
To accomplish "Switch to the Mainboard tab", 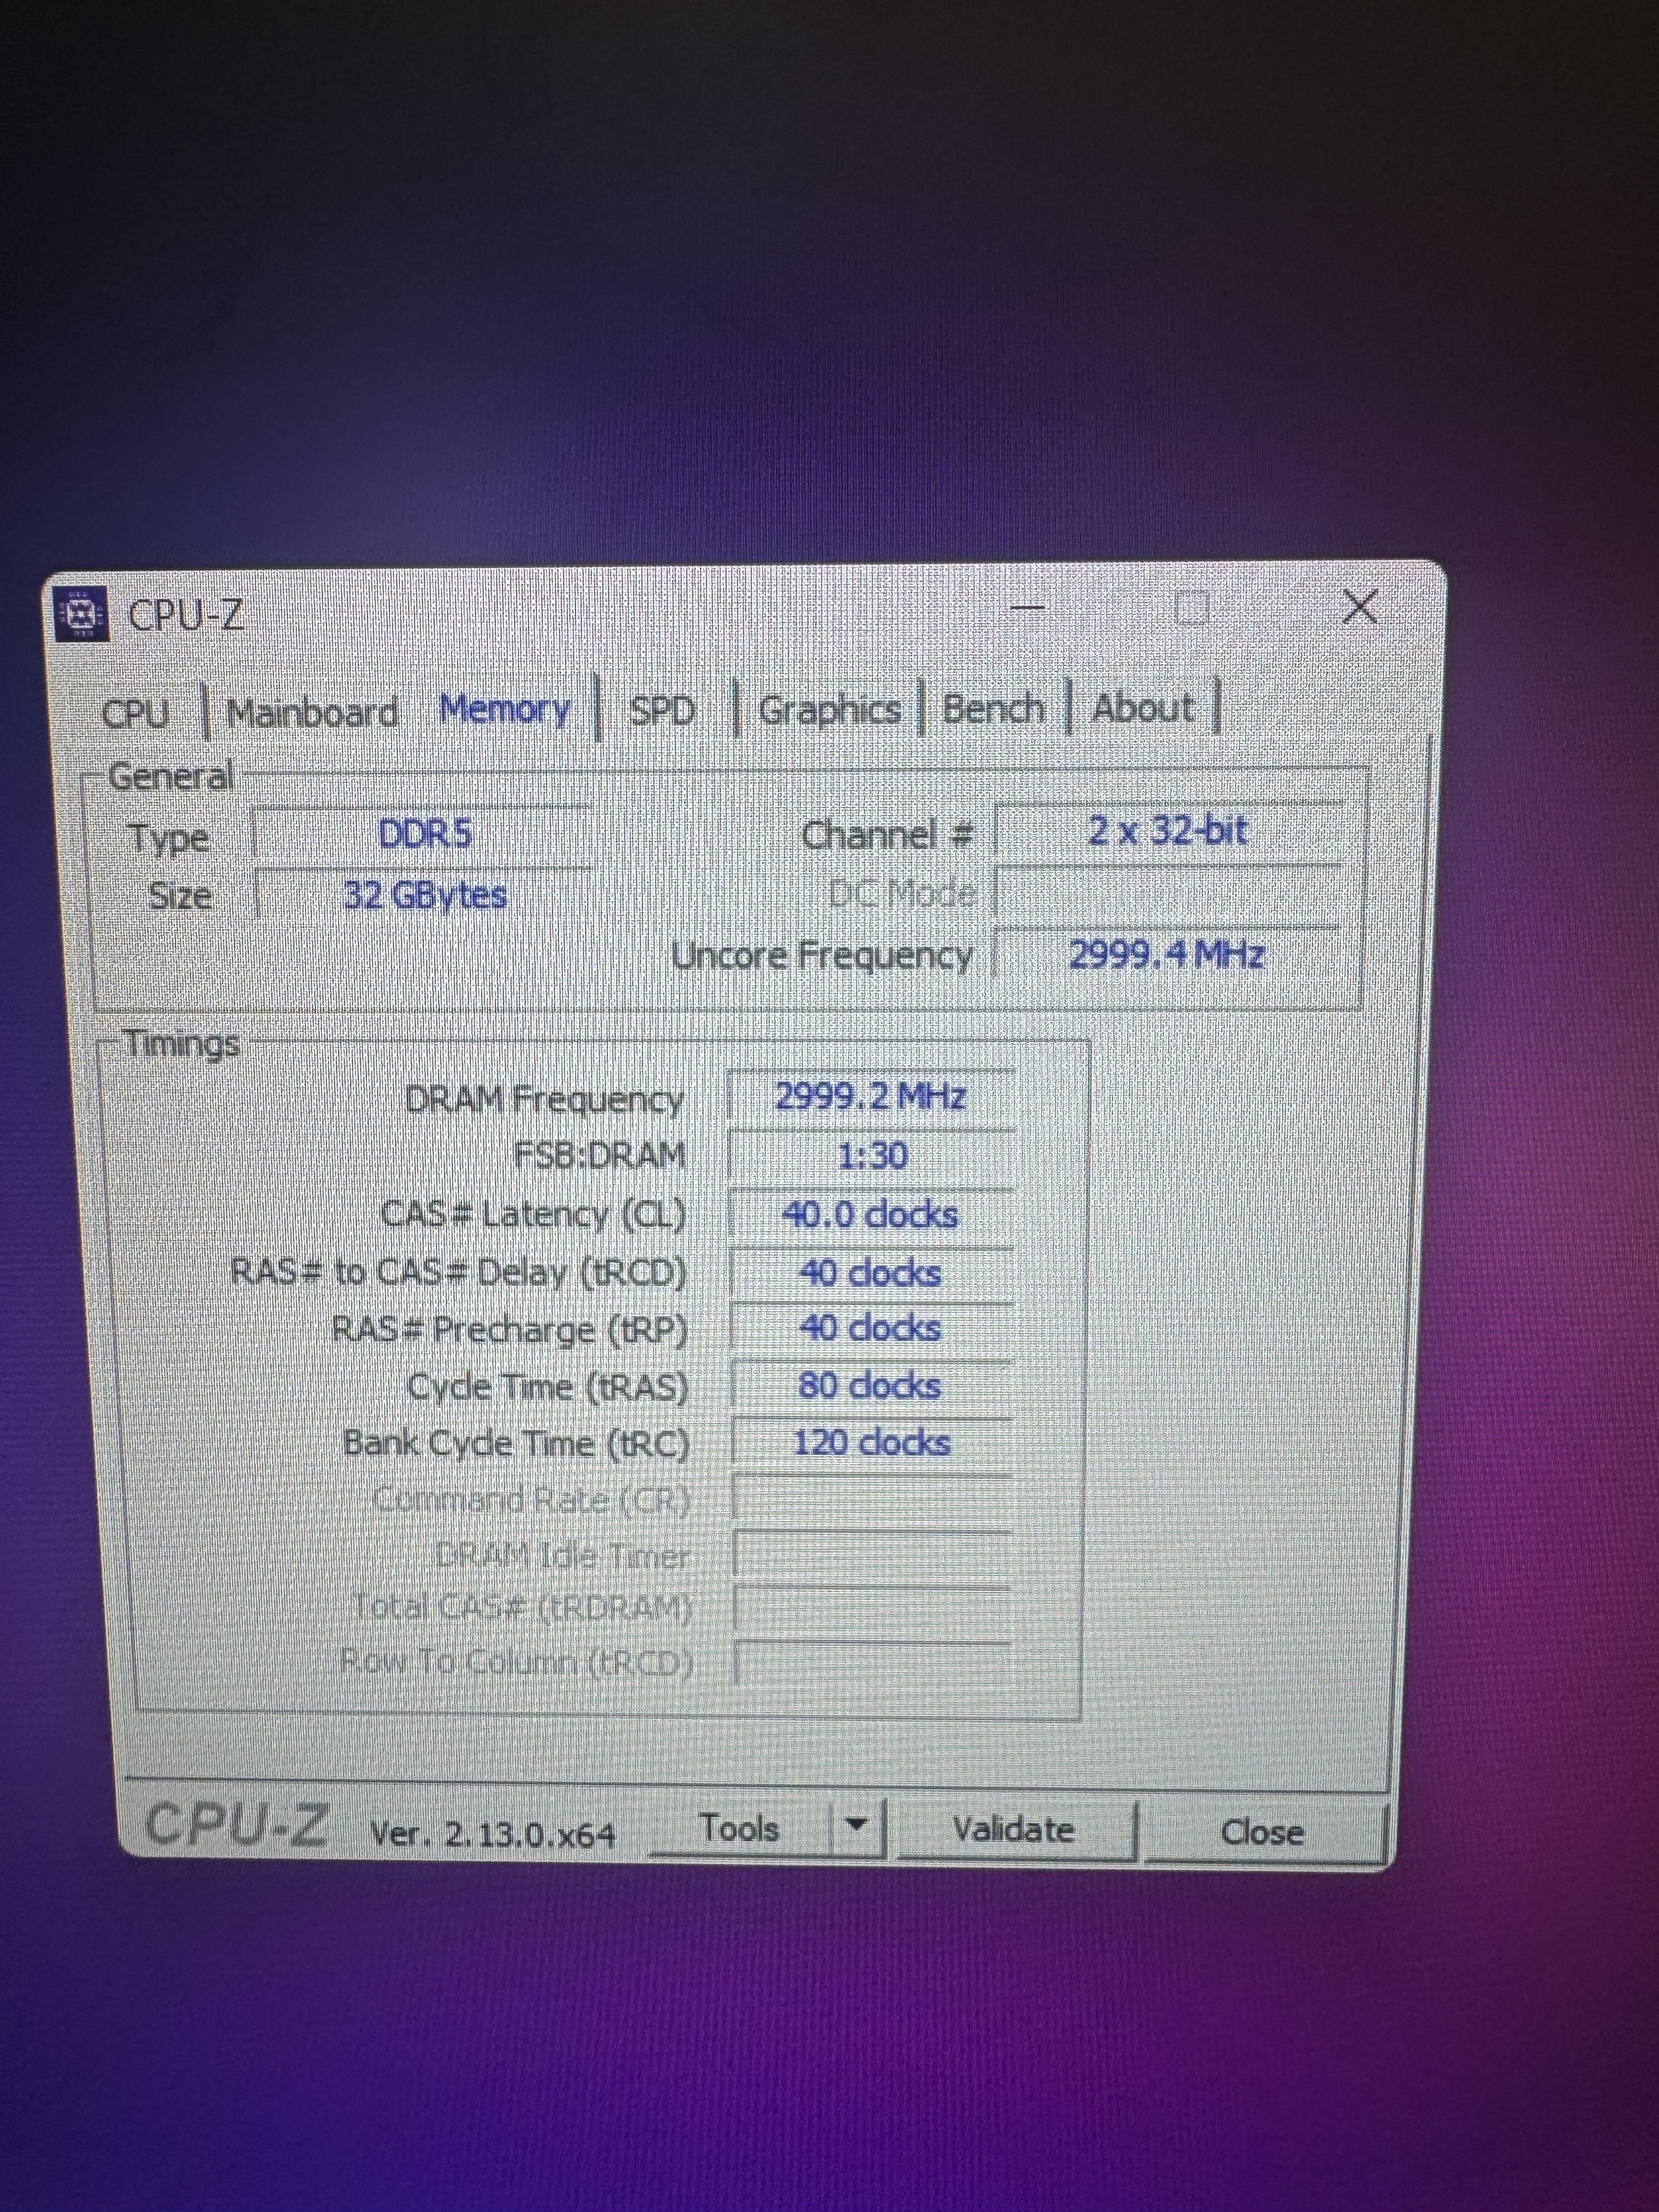I will (x=313, y=712).
